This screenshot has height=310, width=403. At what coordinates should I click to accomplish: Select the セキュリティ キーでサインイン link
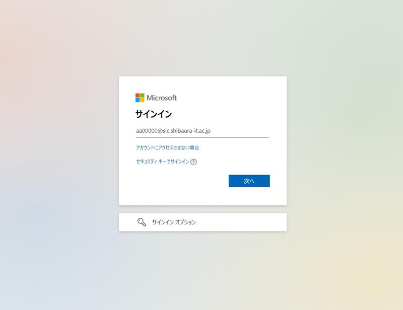point(162,162)
